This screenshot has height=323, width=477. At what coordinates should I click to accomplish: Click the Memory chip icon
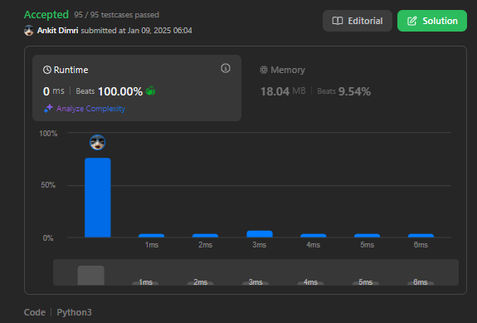click(264, 70)
